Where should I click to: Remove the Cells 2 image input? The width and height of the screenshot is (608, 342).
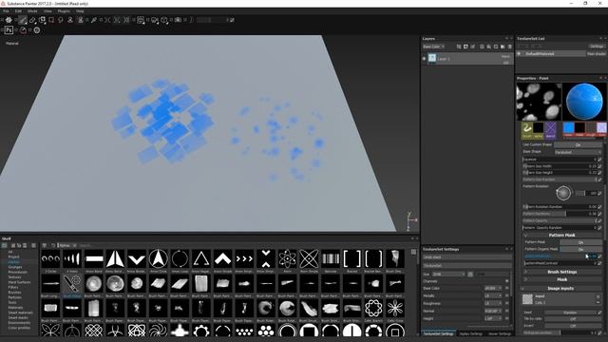pyautogui.click(x=598, y=296)
